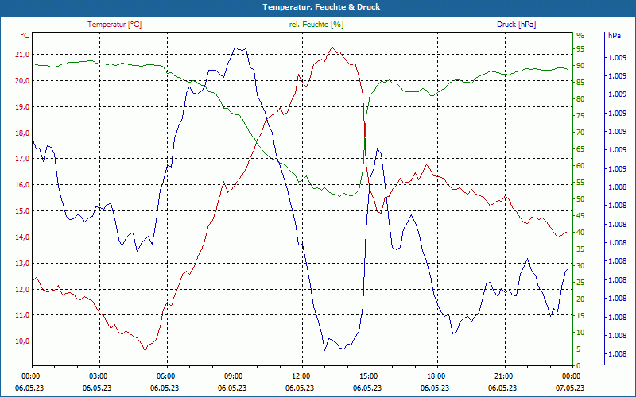The height and width of the screenshot is (397, 636).
Task: Click the '03:00' time axis label
Action: click(97, 376)
